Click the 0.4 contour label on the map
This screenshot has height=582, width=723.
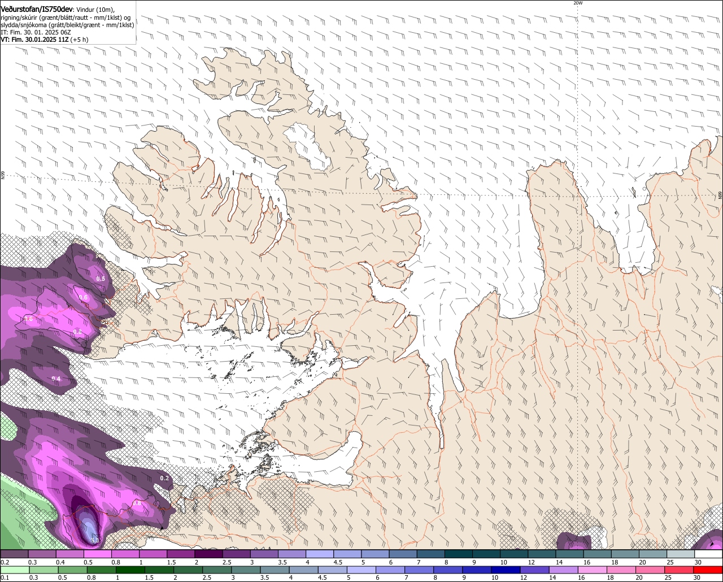coord(56,379)
